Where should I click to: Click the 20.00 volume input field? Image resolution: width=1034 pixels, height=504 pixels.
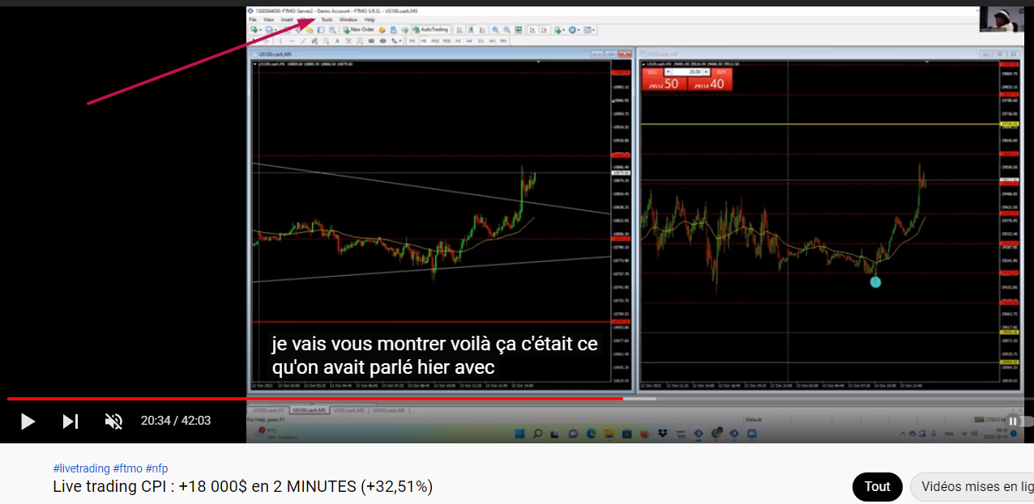(687, 72)
